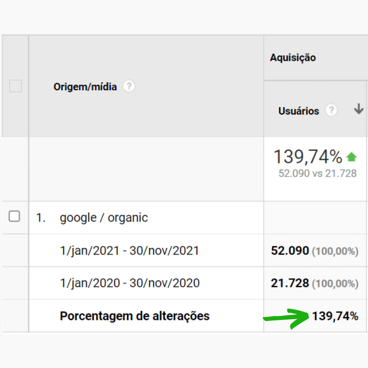Open help icon beside Usuários

click(331, 110)
